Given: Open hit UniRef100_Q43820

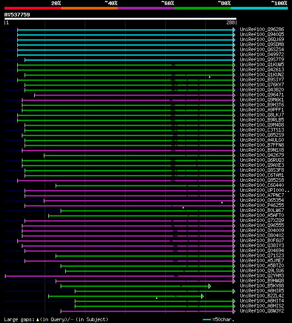Looking at the screenshot, I should click(262, 90).
